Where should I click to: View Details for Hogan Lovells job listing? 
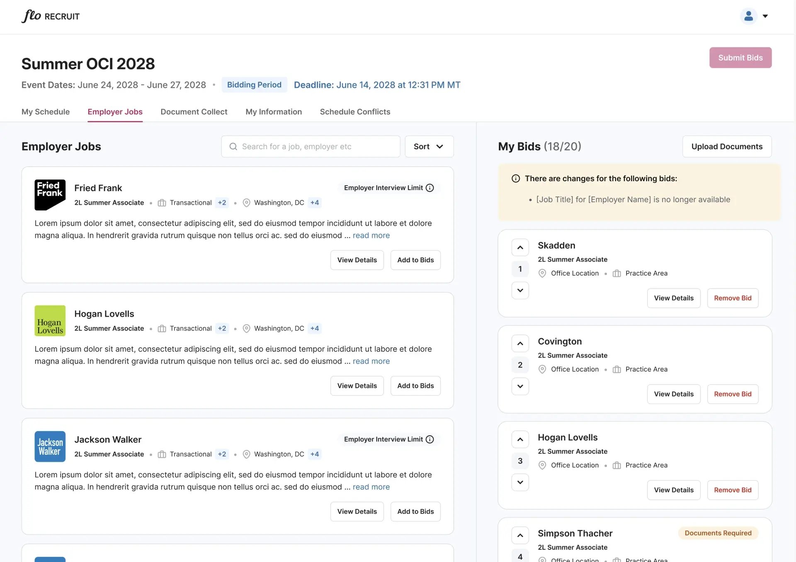(x=357, y=386)
